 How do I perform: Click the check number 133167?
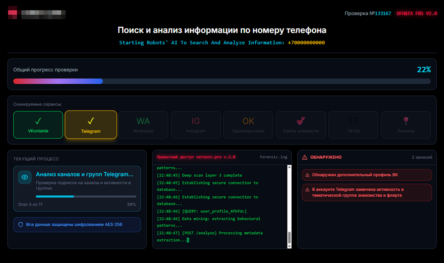click(383, 13)
